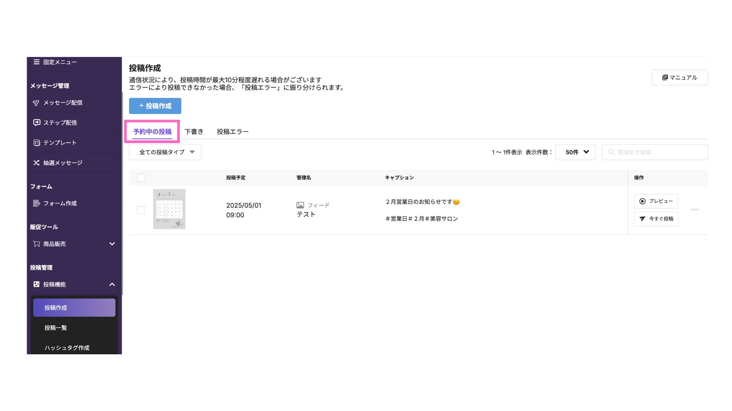The width and height of the screenshot is (732, 411).
Task: Click the hamburger icon beside 固定メニュー
Action: [37, 62]
